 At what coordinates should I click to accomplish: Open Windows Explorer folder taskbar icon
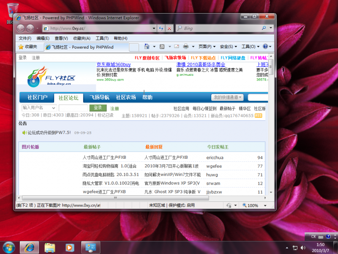pyautogui.click(x=50, y=247)
